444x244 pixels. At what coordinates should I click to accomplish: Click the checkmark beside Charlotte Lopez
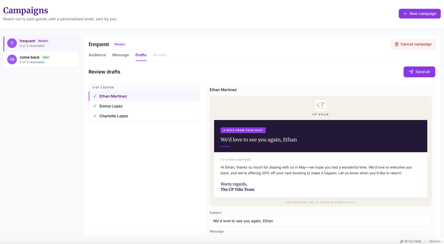click(x=95, y=116)
